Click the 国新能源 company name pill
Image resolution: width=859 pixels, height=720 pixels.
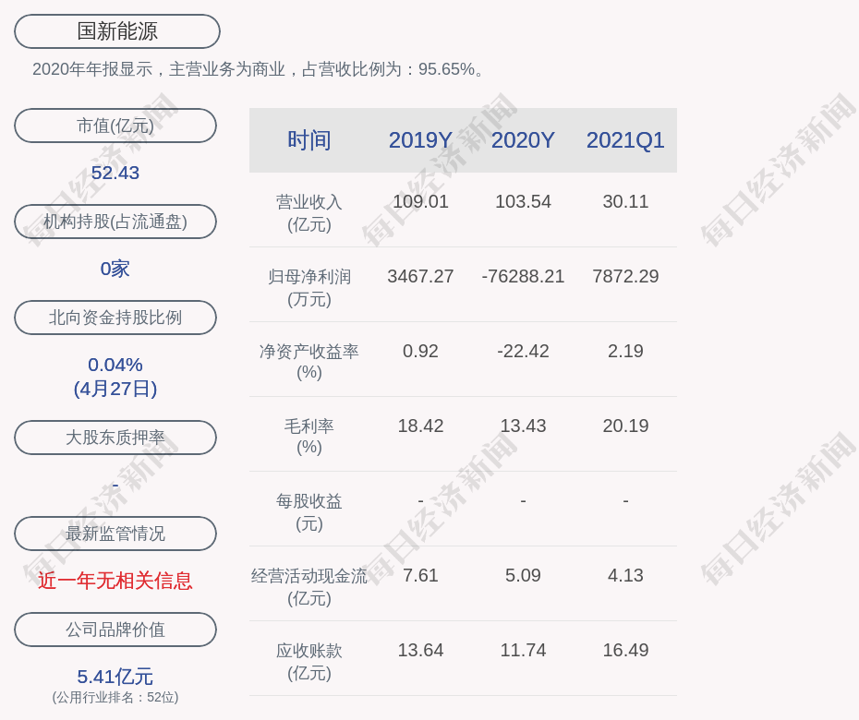pyautogui.click(x=117, y=31)
